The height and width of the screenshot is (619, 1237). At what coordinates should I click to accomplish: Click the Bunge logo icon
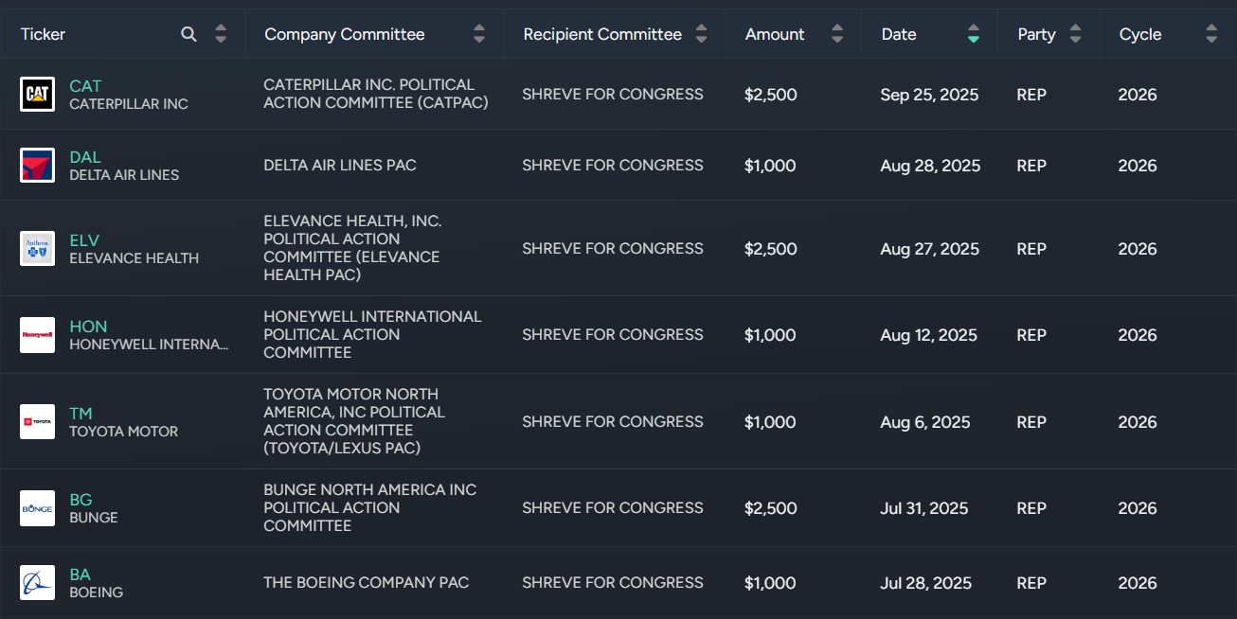tap(38, 508)
